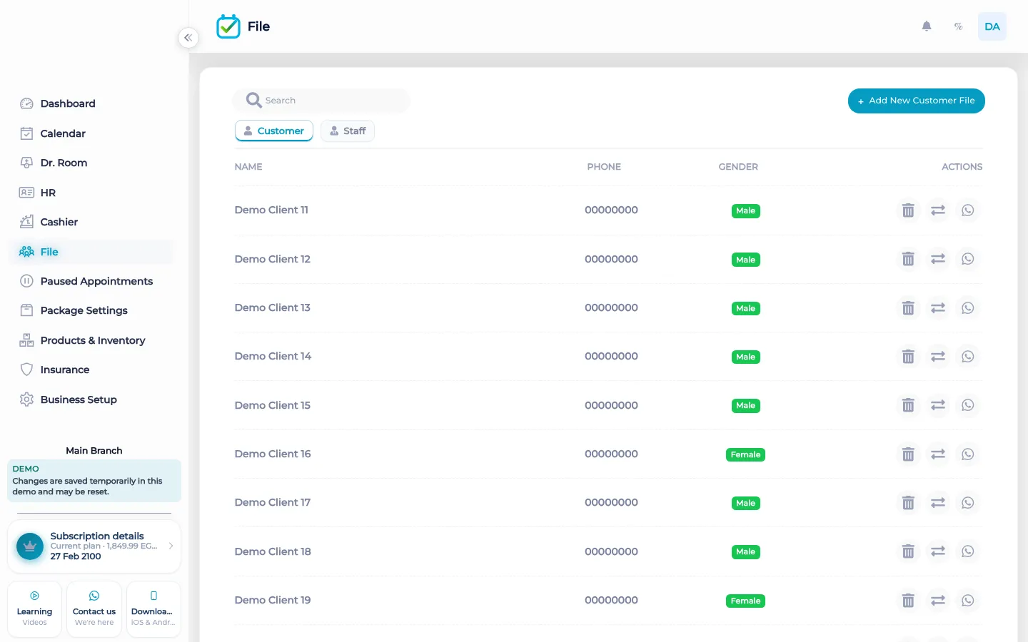Viewport: 1028px width, 642px height.
Task: Open WhatsApp chat for Demo Client 13
Action: point(968,308)
